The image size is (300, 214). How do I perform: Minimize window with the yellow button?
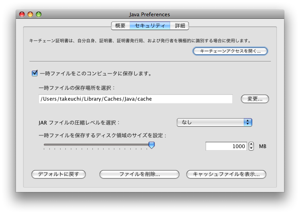pyautogui.click(x=30, y=14)
